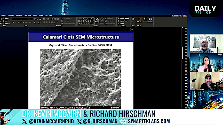The width and height of the screenshot is (223, 125).
Task: Click the Increase Font Size icon
Action: click(x=35, y=19)
